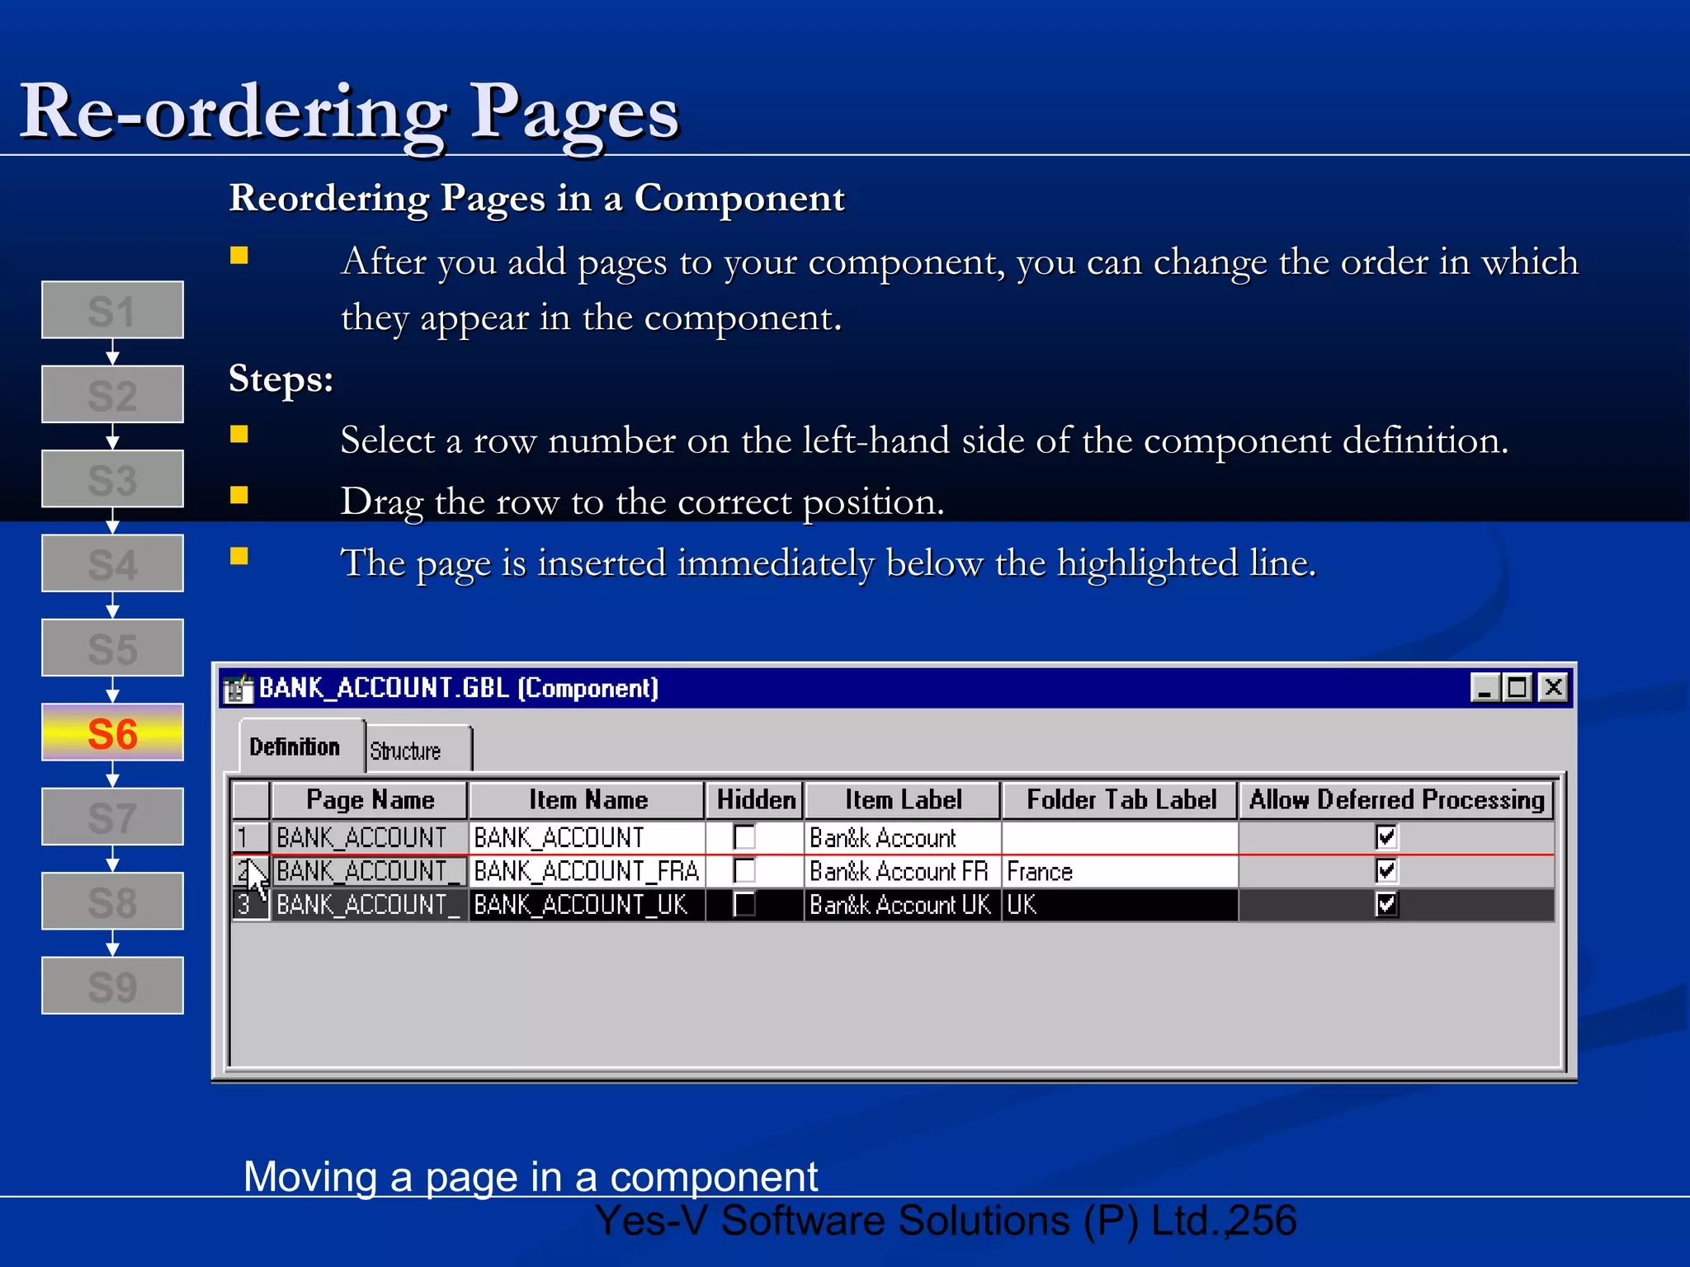Screen dimensions: 1690x1267
Task: Uncheck Allow Deferred Processing for BANK_ACCOUNT_FRA row
Action: (1387, 871)
